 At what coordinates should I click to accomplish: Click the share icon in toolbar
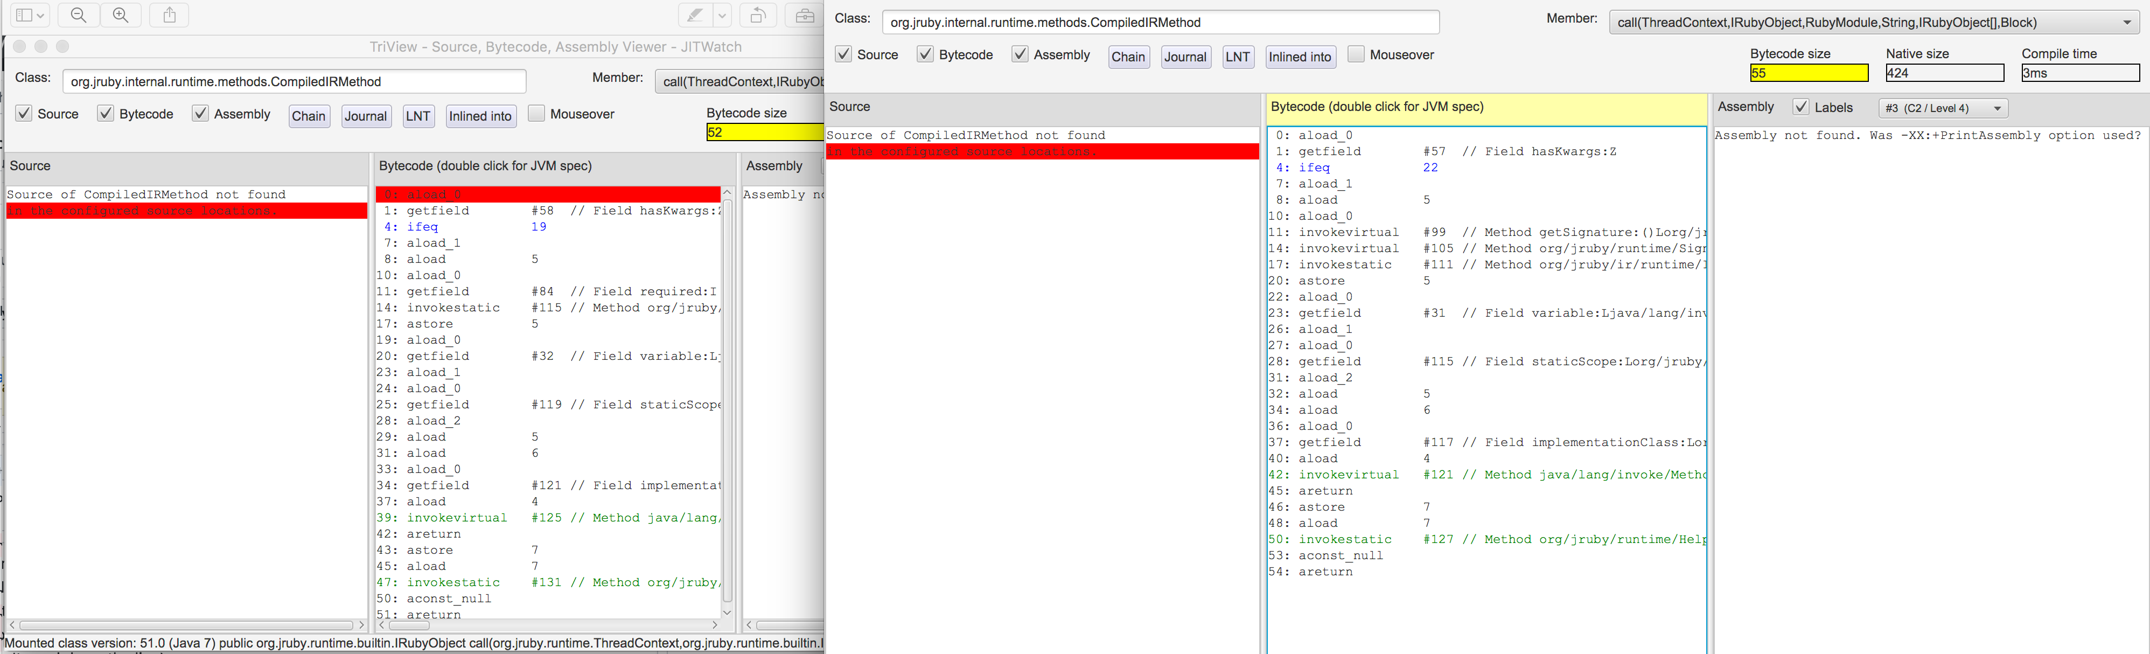click(x=170, y=15)
